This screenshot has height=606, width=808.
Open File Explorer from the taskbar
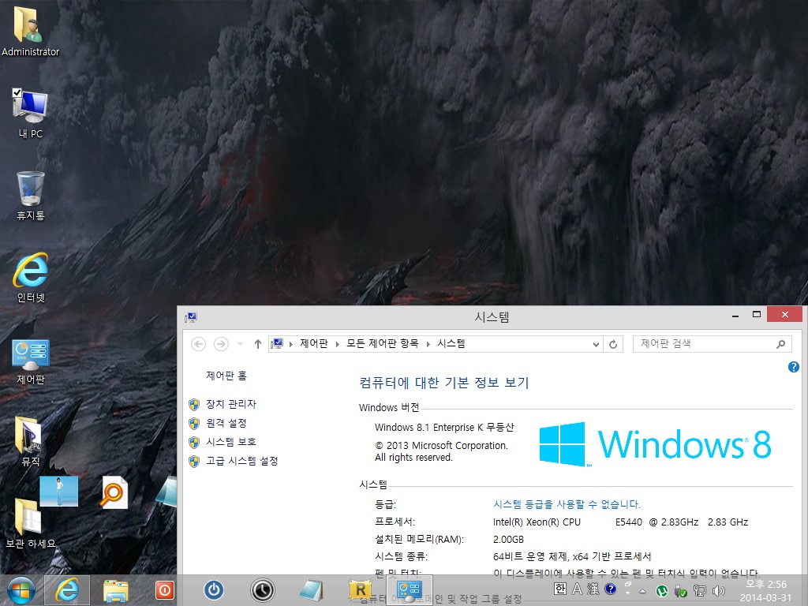click(x=115, y=590)
